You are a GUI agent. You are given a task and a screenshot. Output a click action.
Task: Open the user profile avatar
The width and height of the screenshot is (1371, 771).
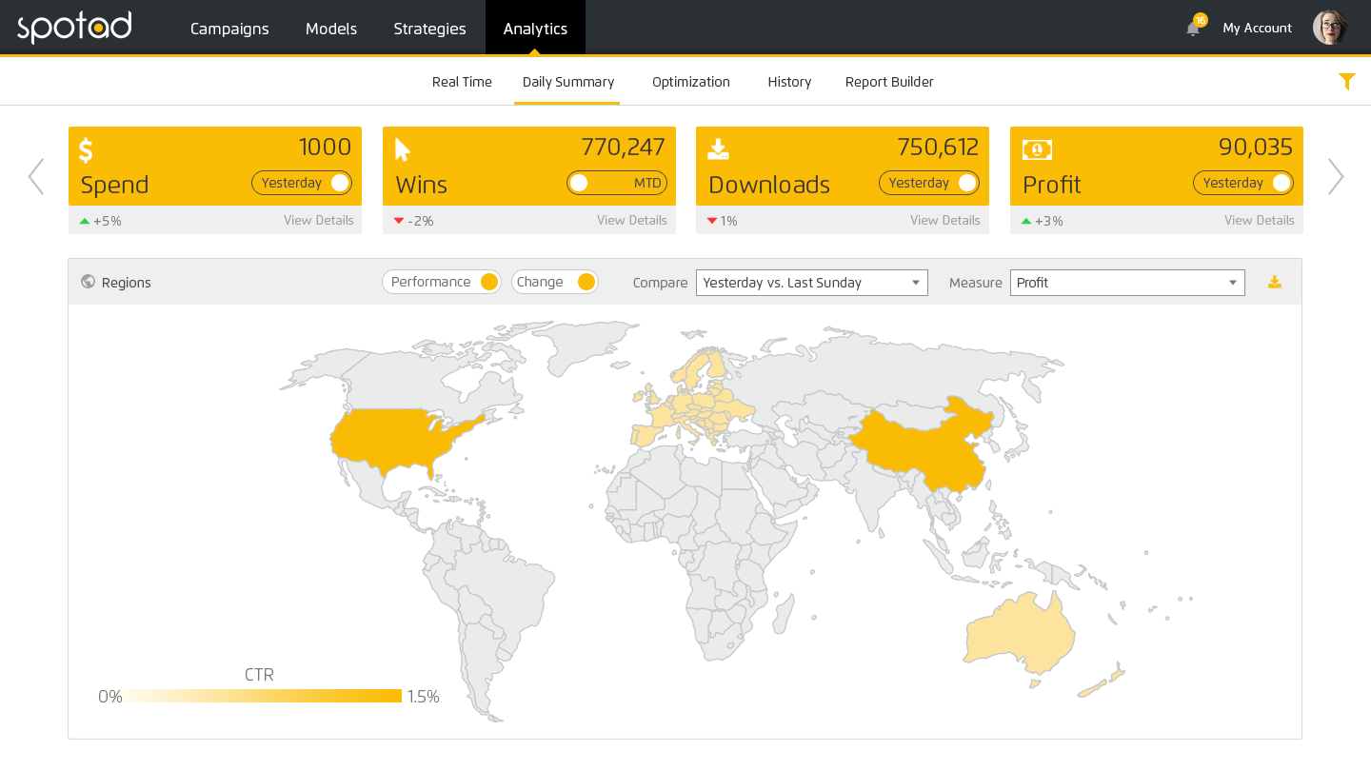click(x=1329, y=28)
